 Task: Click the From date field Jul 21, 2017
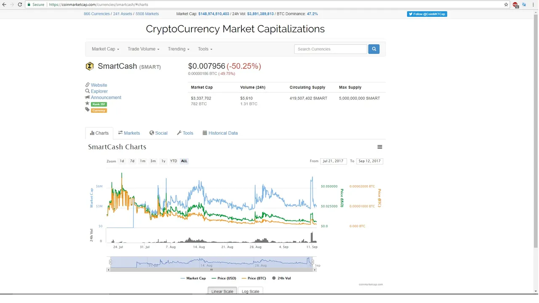point(334,161)
